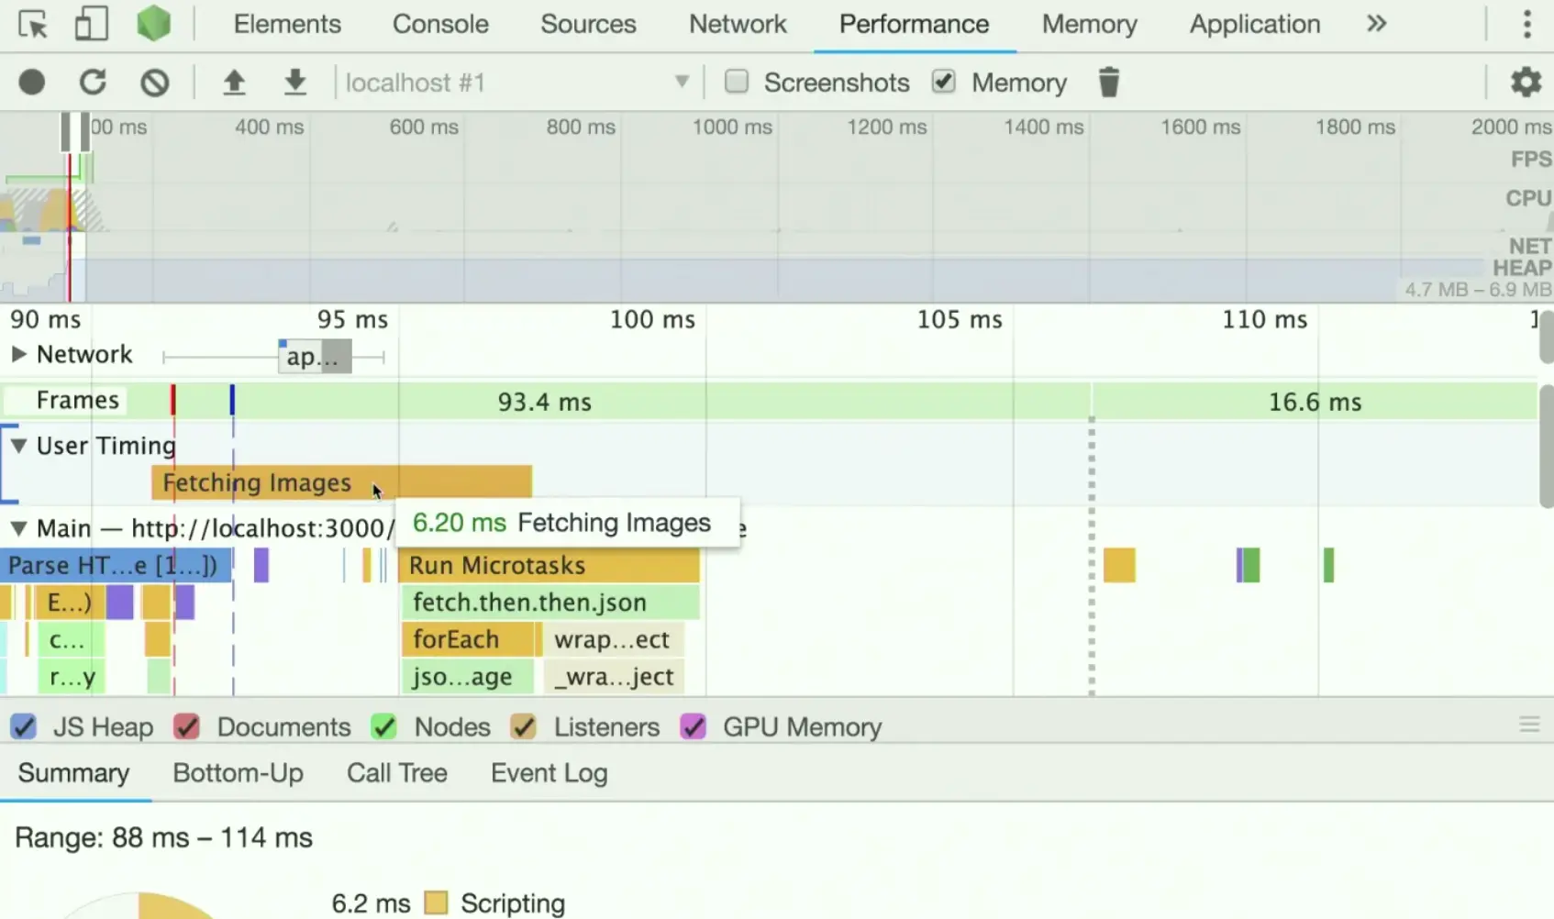Viewport: 1554px width, 919px height.
Task: Open capture settings with the gear icon
Action: click(1526, 83)
